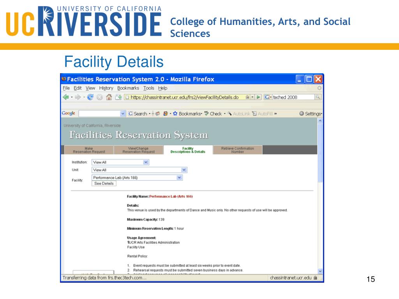
Task: Open the Help menu
Action: coord(162,88)
